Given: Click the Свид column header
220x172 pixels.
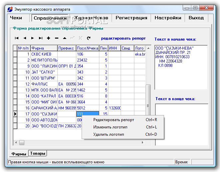Looking at the screenshot, I should coord(127,48).
